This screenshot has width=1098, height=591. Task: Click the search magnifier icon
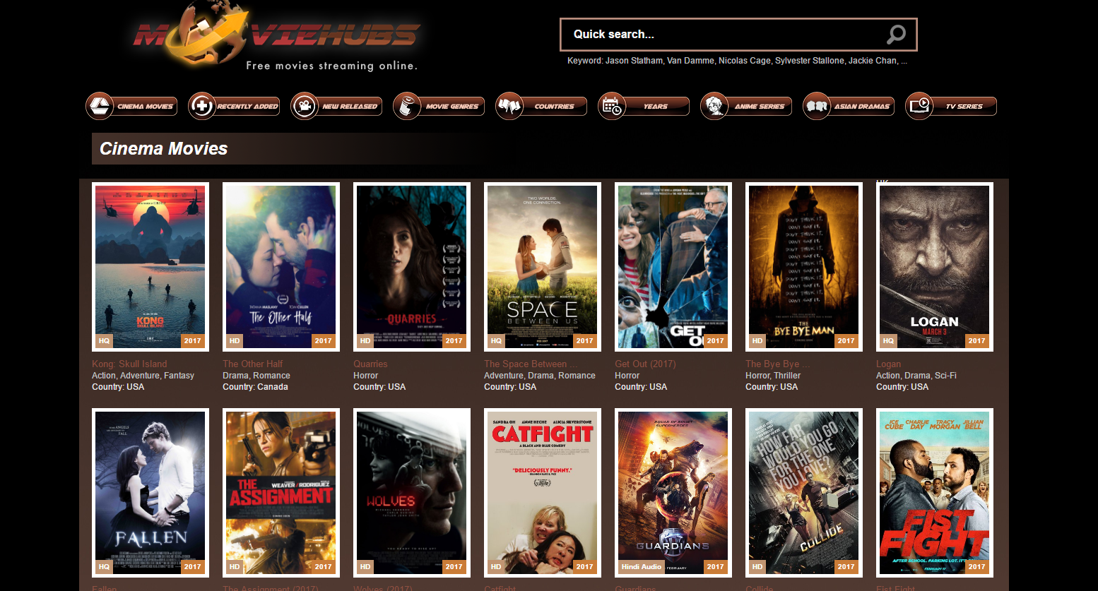(x=896, y=34)
